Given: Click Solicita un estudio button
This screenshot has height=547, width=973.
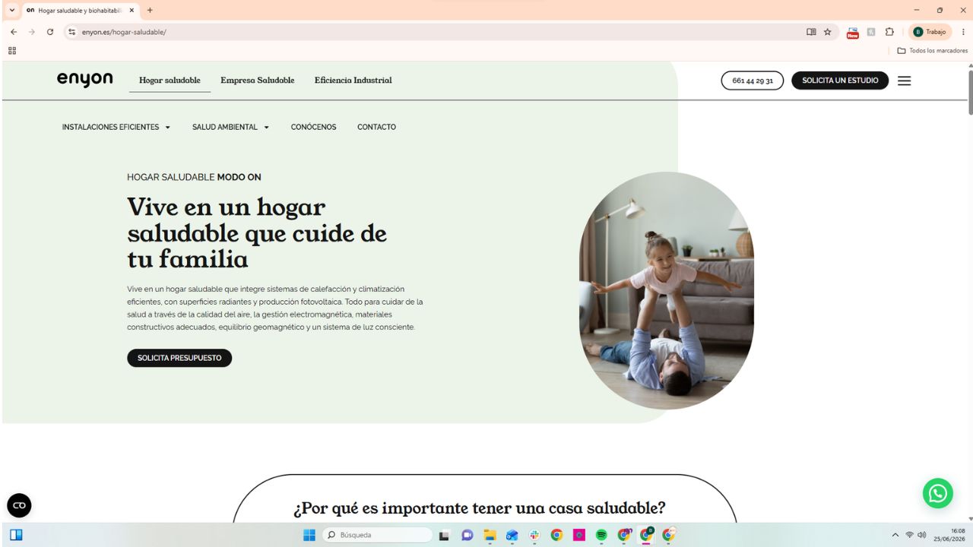Looking at the screenshot, I should [840, 81].
